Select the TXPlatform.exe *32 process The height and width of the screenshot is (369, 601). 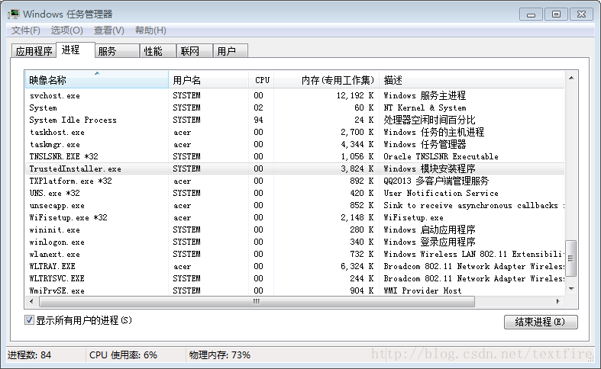pos(70,181)
